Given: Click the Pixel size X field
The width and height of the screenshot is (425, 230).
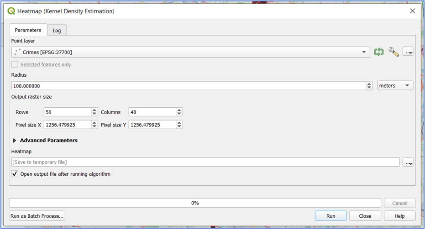Looking at the screenshot, I should coord(68,125).
